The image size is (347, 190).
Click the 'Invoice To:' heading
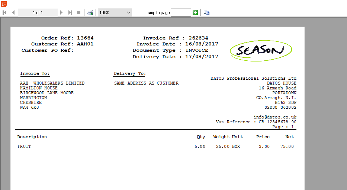click(x=35, y=74)
